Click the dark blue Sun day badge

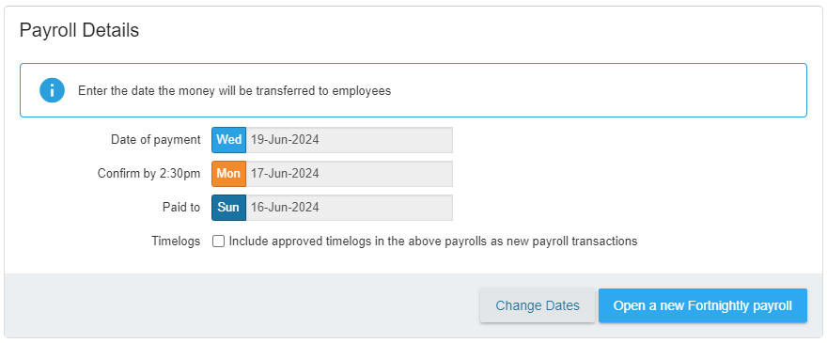tap(229, 208)
